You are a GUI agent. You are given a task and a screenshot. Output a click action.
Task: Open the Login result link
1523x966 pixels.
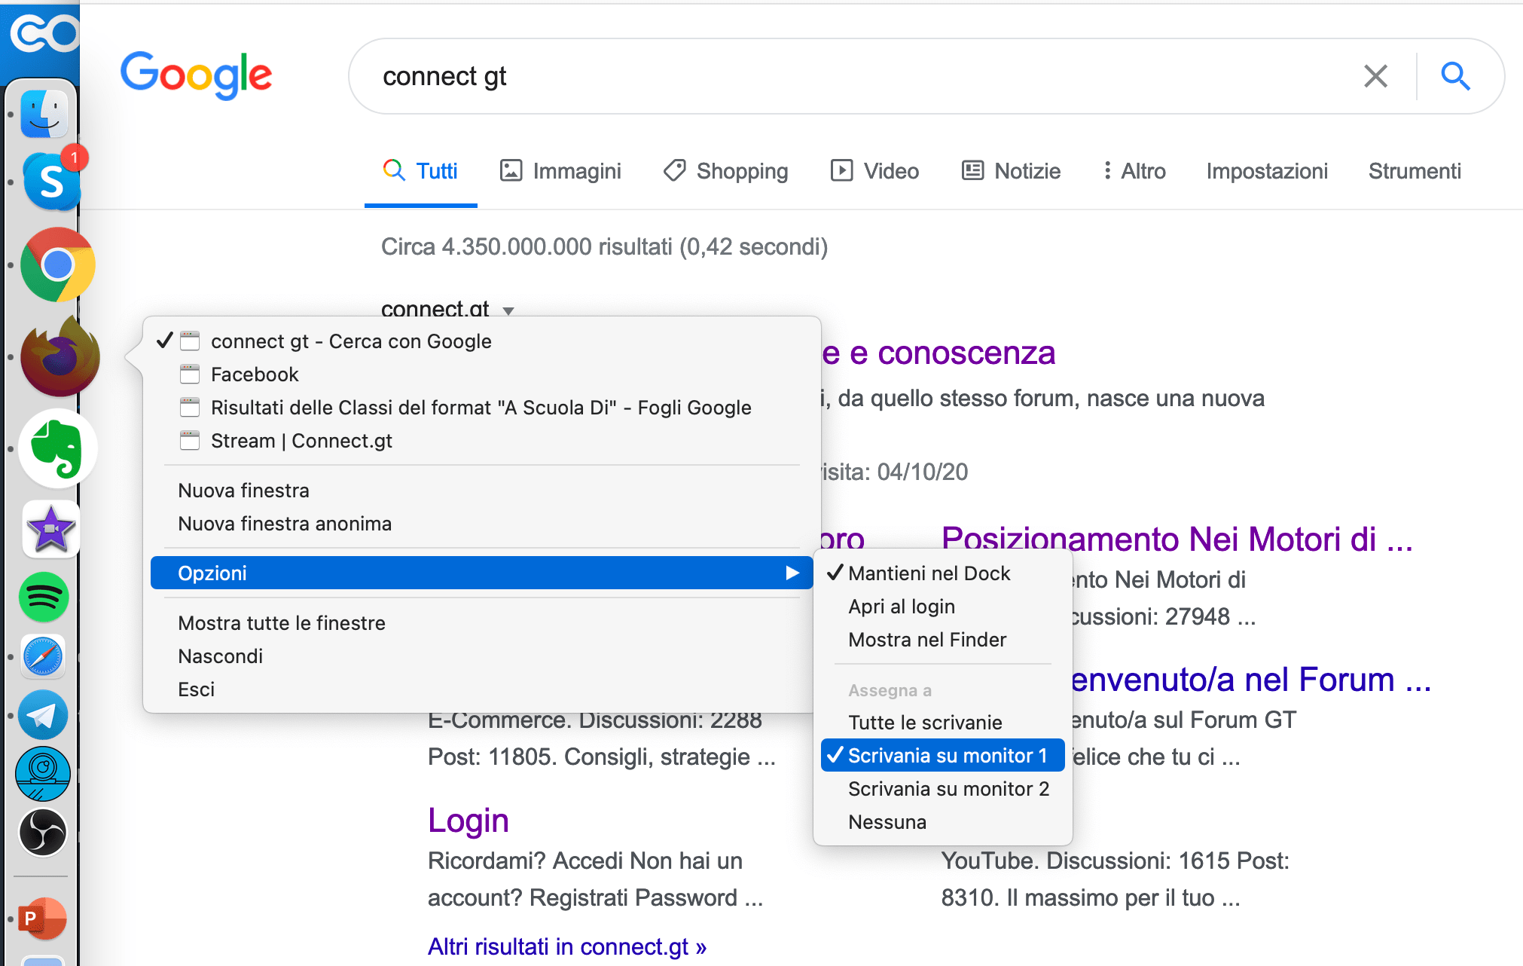pyautogui.click(x=468, y=821)
